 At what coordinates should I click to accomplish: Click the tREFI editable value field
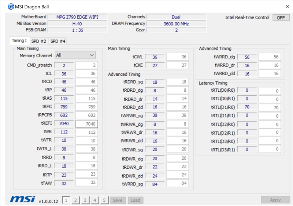pyautogui.click(x=86, y=124)
